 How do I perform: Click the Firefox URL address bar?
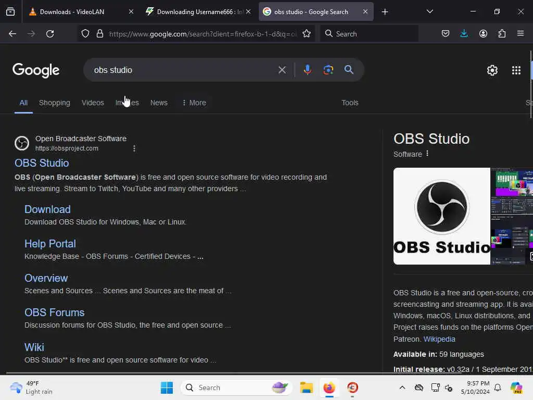coord(203,34)
